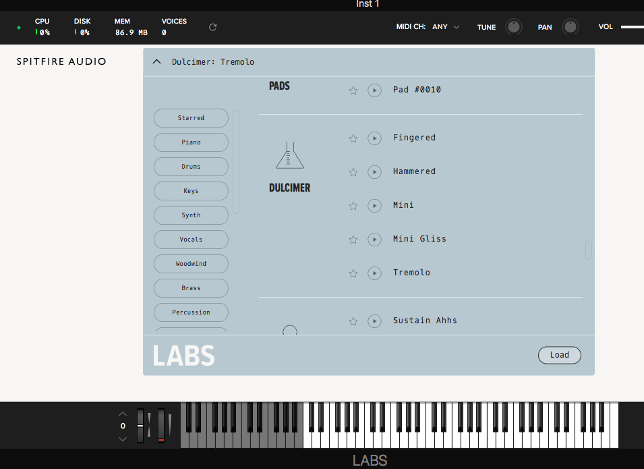Image resolution: width=644 pixels, height=469 pixels.
Task: Star the Fingered preset
Action: pos(353,138)
